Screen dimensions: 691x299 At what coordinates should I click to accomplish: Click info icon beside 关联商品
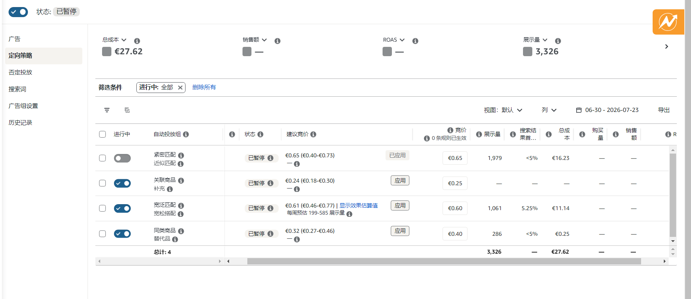point(181,181)
